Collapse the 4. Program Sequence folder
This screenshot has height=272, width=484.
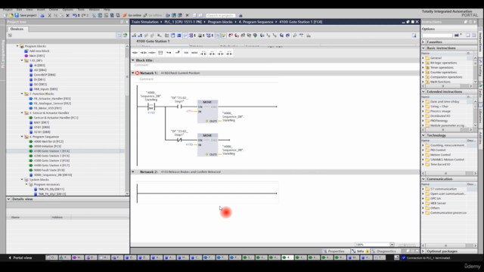pos(22,137)
